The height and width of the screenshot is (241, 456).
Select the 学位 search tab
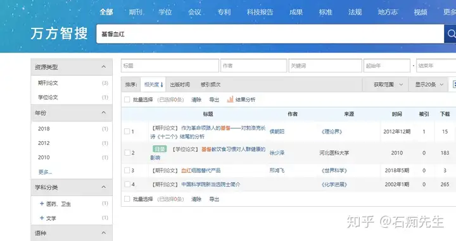[x=165, y=12]
